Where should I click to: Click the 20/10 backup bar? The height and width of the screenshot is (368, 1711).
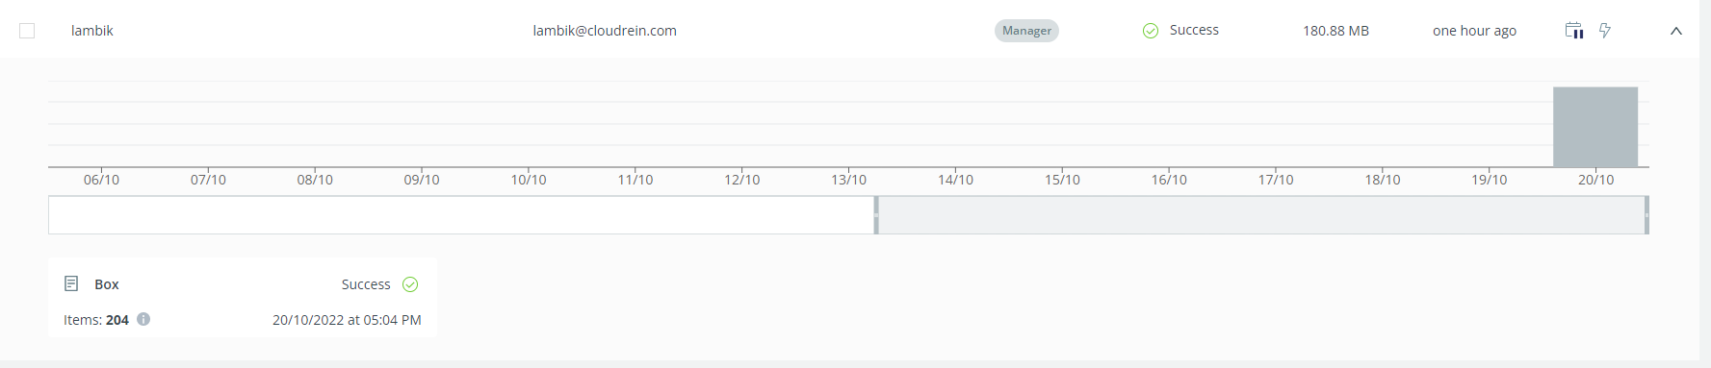[1595, 127]
